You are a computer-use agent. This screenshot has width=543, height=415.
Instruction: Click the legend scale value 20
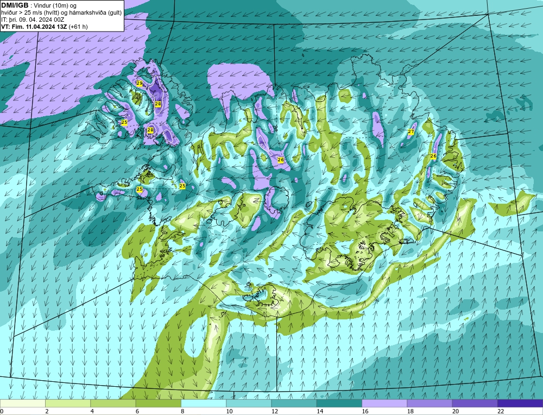(x=456, y=412)
